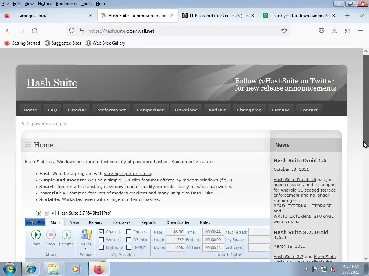Open the Downloads panel

pyautogui.click(x=334, y=31)
